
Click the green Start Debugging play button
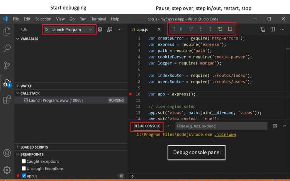click(47, 30)
